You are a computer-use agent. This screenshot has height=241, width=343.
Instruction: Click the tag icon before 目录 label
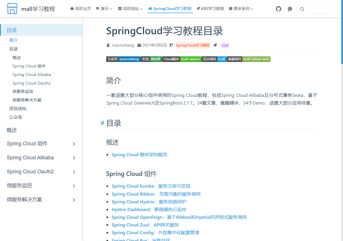point(215,45)
